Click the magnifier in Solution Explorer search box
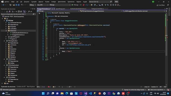The width and height of the screenshot is (171, 96). point(33,14)
